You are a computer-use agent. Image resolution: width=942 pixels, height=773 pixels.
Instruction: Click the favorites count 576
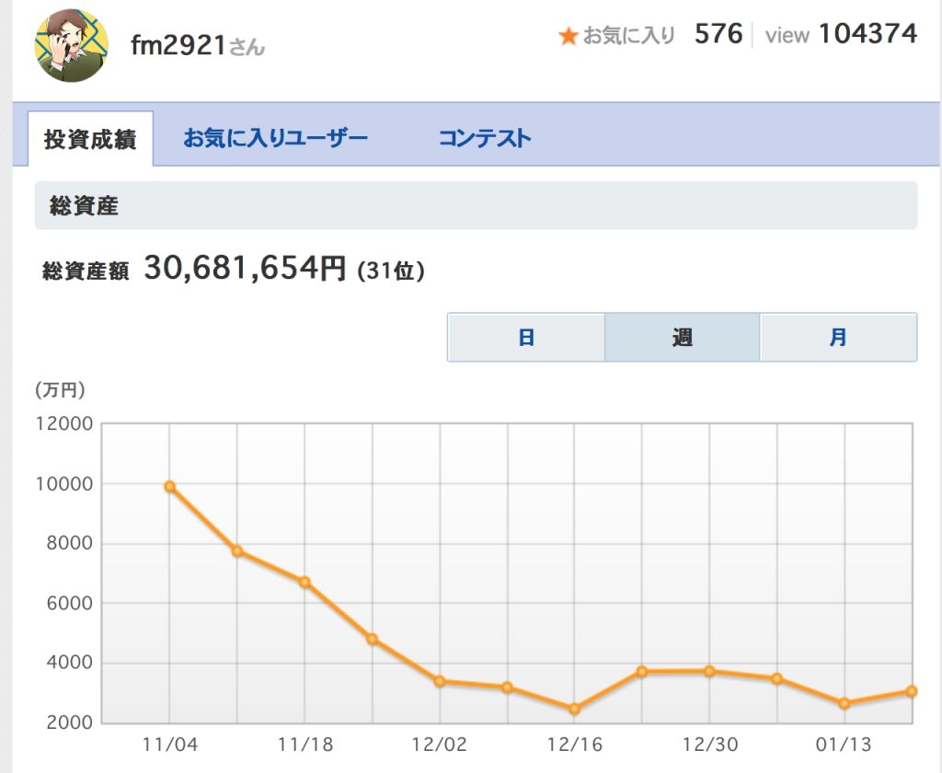[718, 34]
